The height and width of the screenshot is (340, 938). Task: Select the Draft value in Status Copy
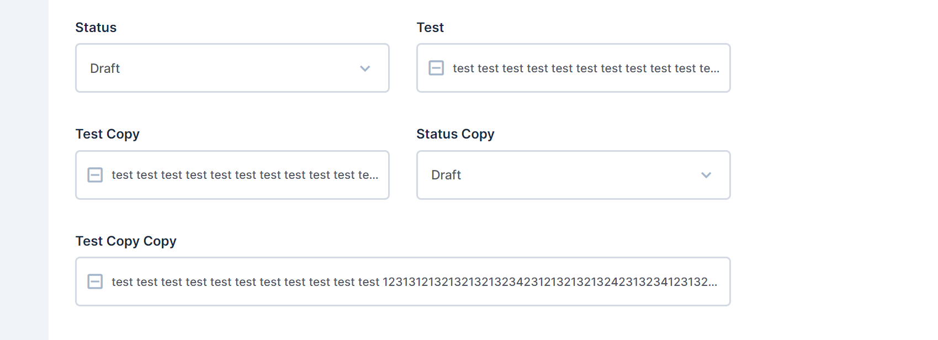tap(446, 175)
